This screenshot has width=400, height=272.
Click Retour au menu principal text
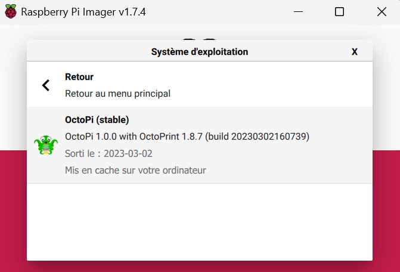click(x=117, y=94)
